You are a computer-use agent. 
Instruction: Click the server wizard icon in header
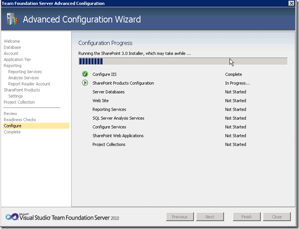[12, 19]
